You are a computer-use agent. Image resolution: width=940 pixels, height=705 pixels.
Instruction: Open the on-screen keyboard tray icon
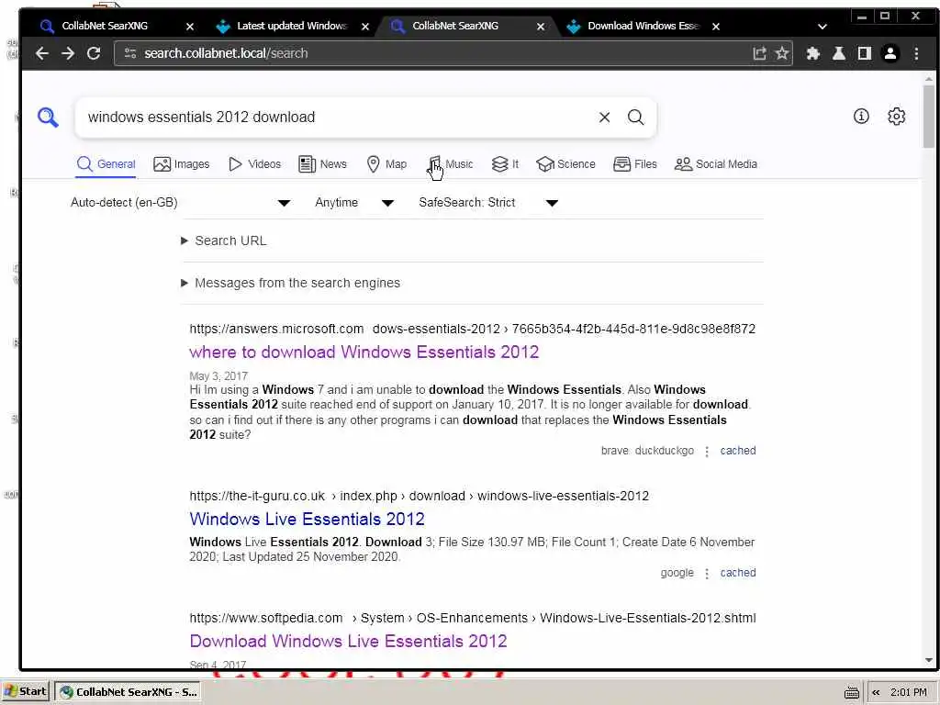pos(851,693)
